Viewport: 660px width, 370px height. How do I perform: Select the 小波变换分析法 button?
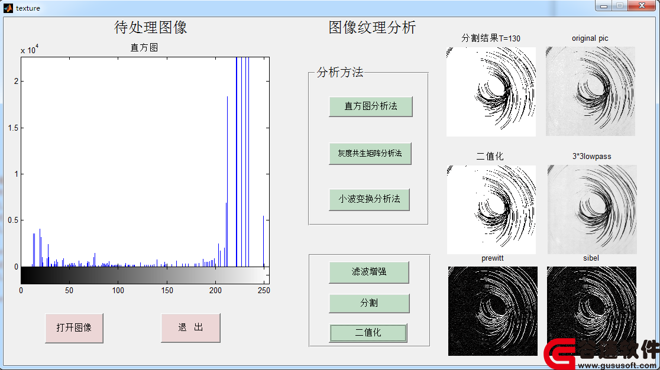(369, 199)
